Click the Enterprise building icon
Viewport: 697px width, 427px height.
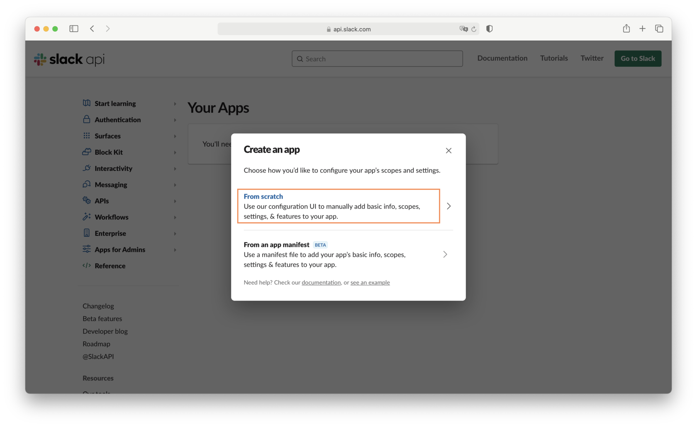pyautogui.click(x=86, y=233)
